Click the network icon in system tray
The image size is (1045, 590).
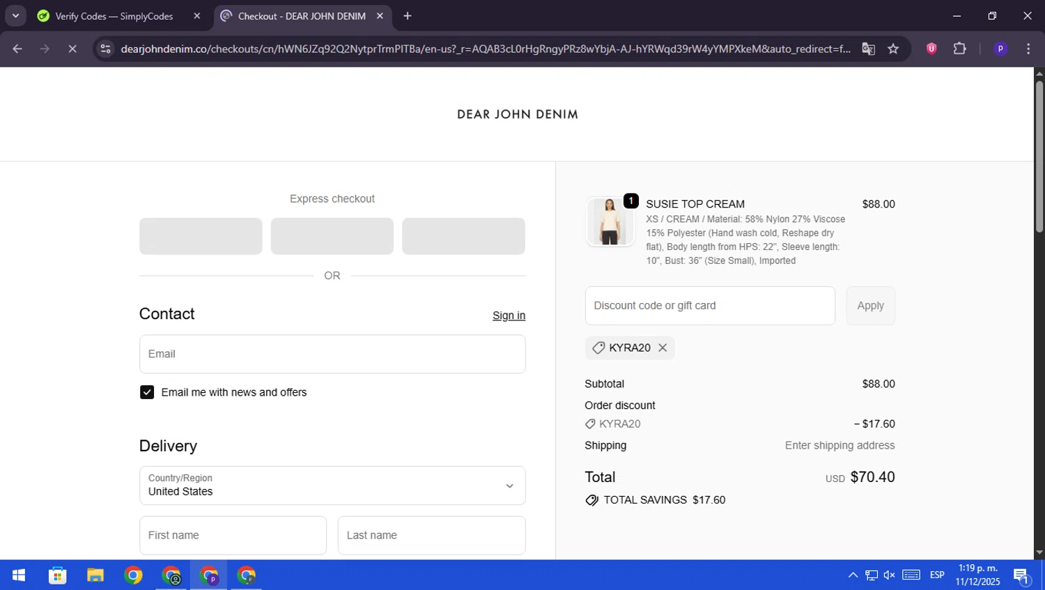click(872, 575)
